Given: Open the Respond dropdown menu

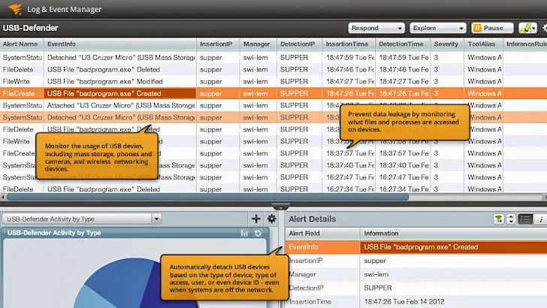Looking at the screenshot, I should click(376, 28).
